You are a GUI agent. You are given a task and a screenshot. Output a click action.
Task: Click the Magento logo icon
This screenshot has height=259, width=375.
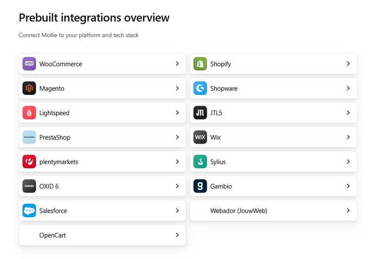(x=29, y=88)
